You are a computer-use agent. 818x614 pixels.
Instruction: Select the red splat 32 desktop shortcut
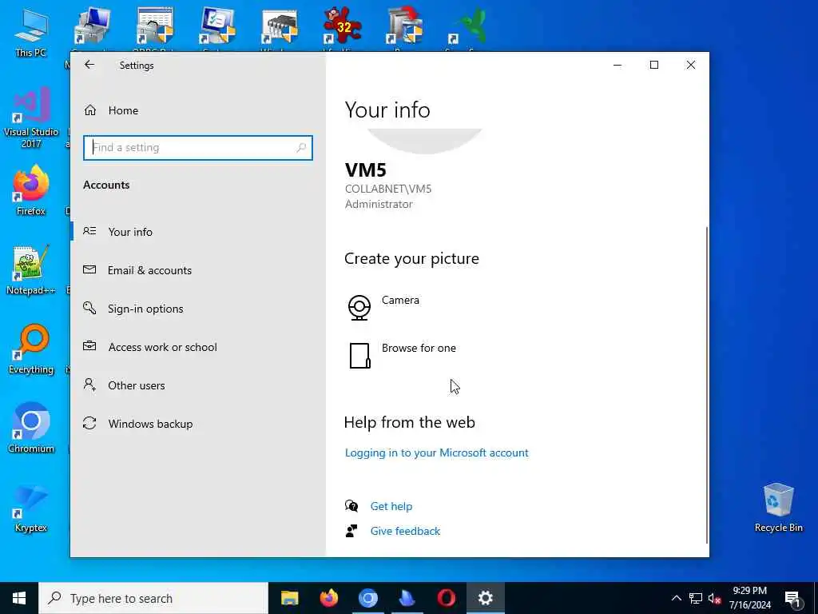[x=342, y=26]
